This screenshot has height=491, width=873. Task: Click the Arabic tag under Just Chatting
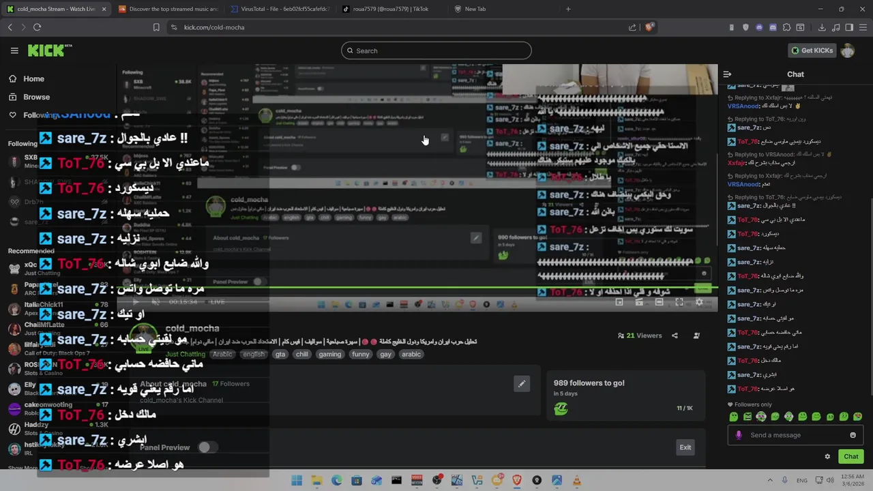click(x=222, y=354)
